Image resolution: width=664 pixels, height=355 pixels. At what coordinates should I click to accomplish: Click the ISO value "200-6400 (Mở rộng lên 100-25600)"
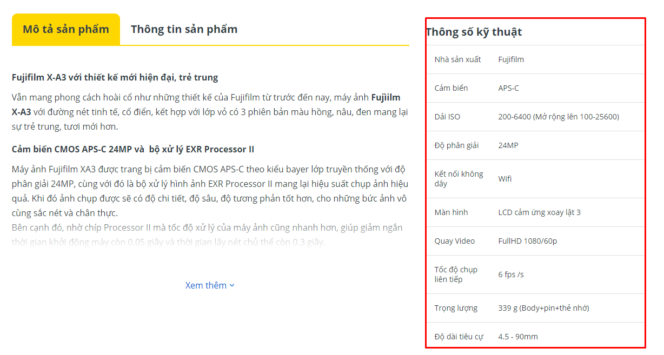coord(559,117)
